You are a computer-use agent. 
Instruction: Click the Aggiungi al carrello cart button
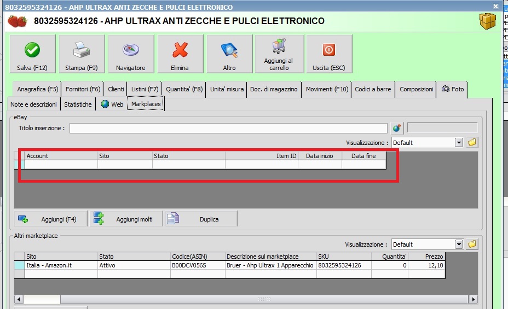click(x=279, y=54)
